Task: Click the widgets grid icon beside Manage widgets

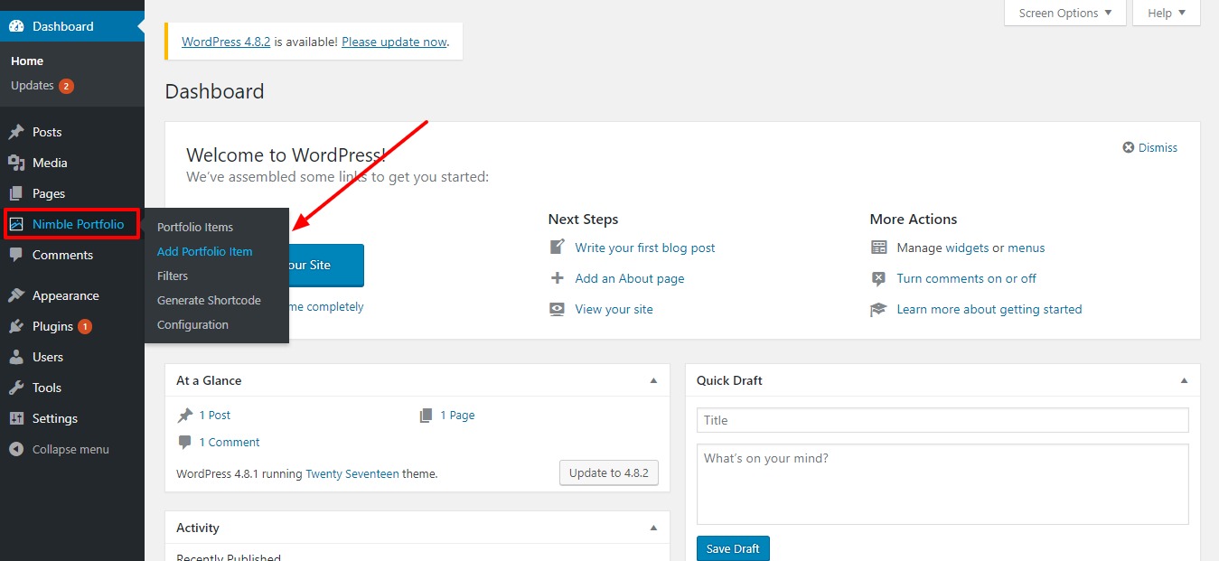Action: point(878,248)
